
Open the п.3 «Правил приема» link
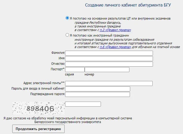coord(115,30)
